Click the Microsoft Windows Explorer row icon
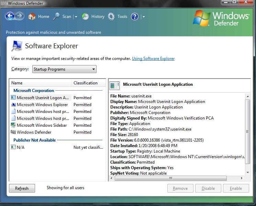 (13, 105)
